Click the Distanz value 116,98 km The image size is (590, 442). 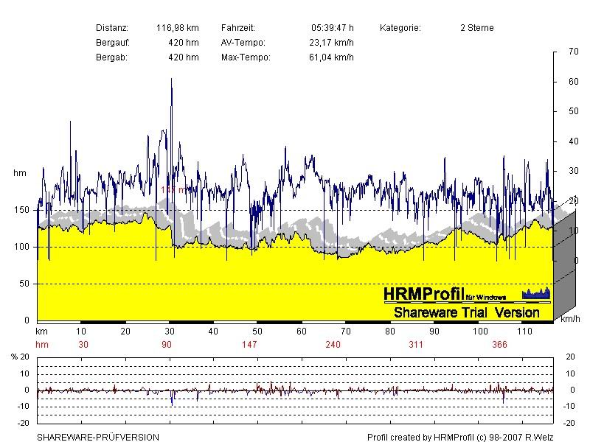pos(178,28)
